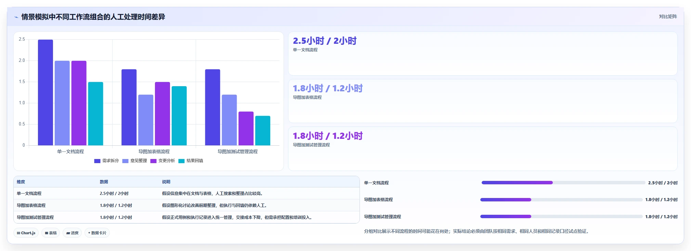Click the 数据卡片 chip

(x=97, y=233)
